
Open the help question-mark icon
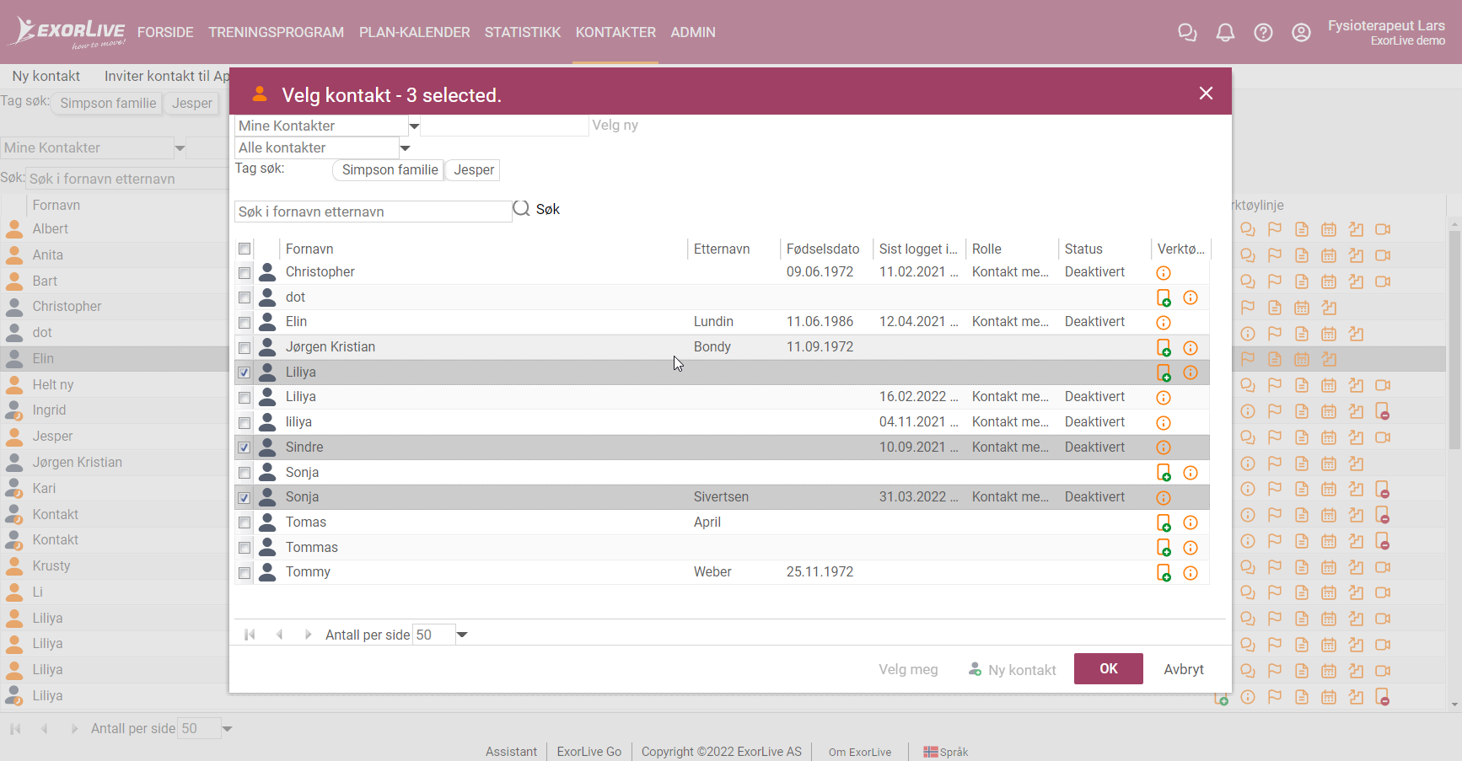(x=1263, y=32)
